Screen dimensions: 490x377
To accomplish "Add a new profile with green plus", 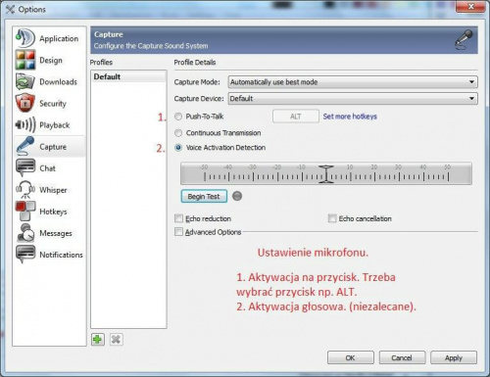I will click(x=98, y=340).
